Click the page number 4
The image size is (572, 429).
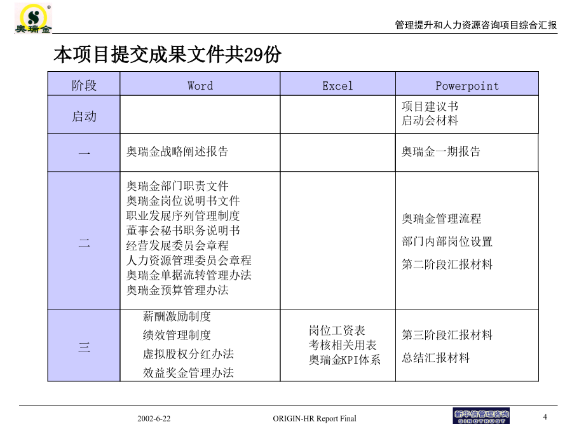point(545,417)
